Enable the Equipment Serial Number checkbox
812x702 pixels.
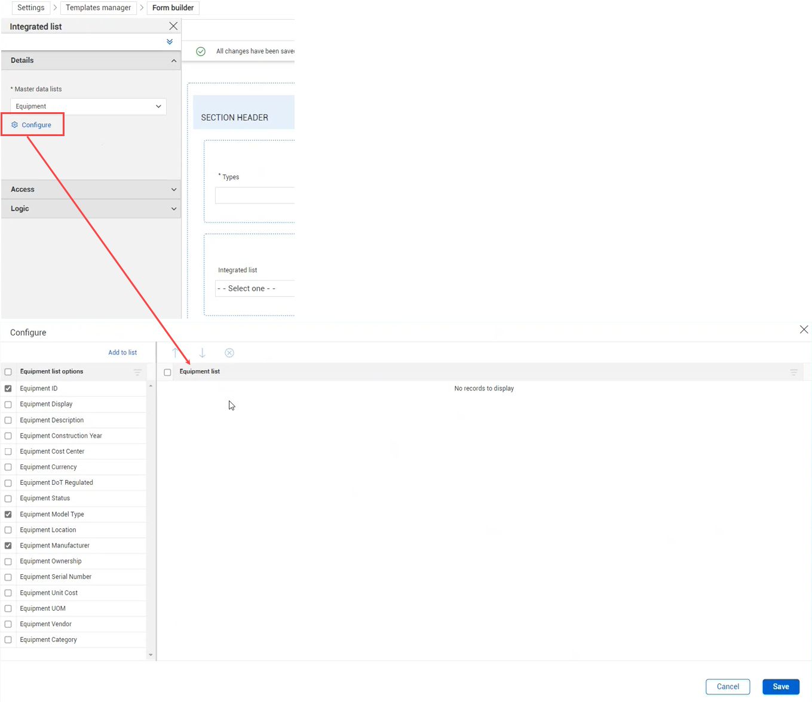tap(8, 577)
